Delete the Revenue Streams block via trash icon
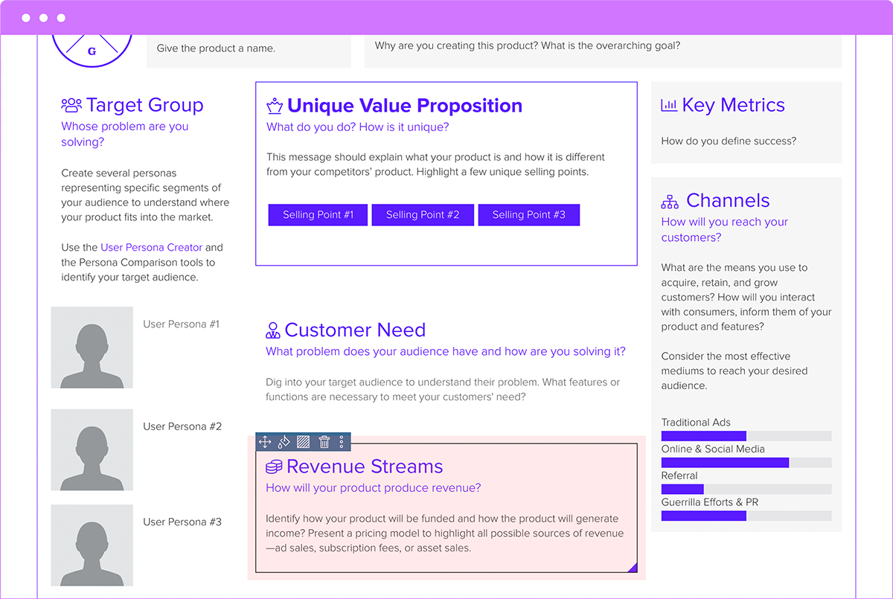Image resolution: width=893 pixels, height=599 pixels. pyautogui.click(x=324, y=441)
